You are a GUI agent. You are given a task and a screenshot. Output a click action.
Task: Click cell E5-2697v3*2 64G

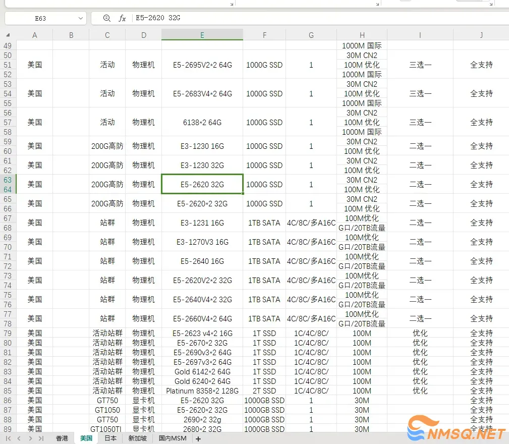(x=202, y=362)
